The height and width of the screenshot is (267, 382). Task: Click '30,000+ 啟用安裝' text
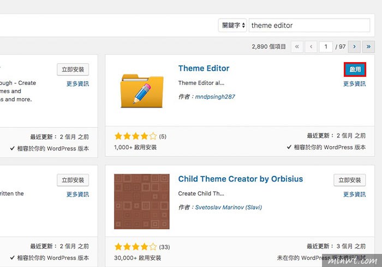click(138, 258)
